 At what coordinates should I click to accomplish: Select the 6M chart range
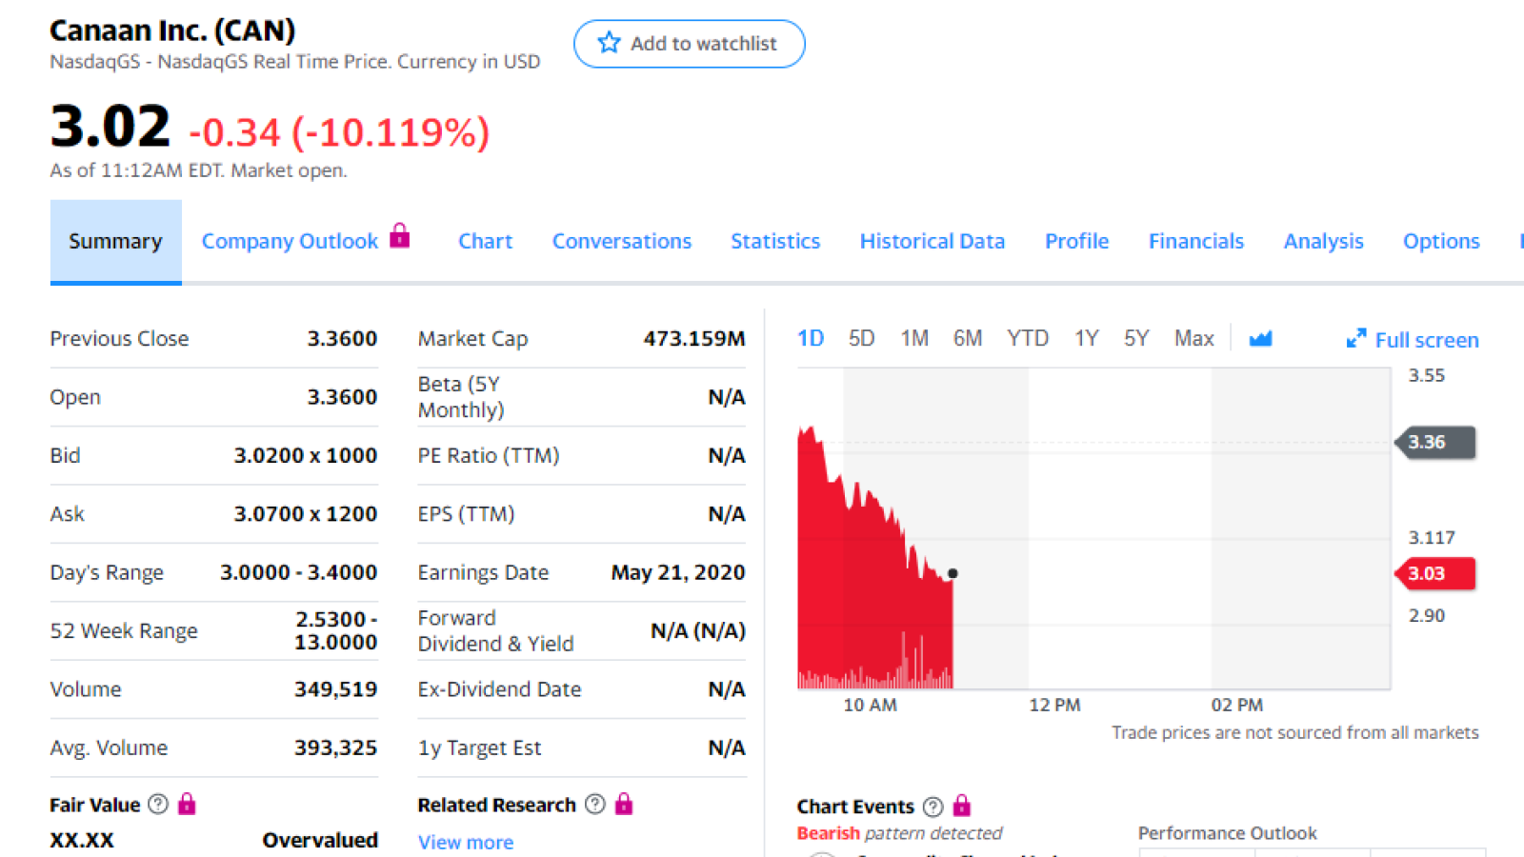(968, 339)
